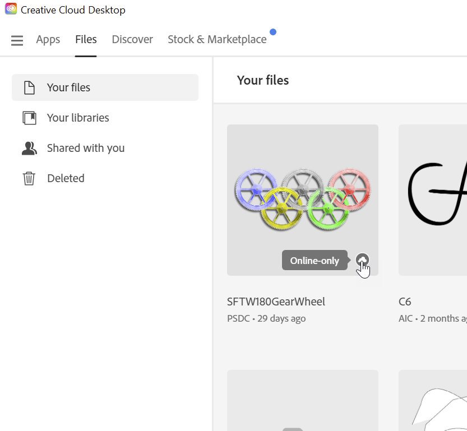Screen dimensions: 467x431
Task: Open the hamburger menu icon
Action: tap(17, 40)
